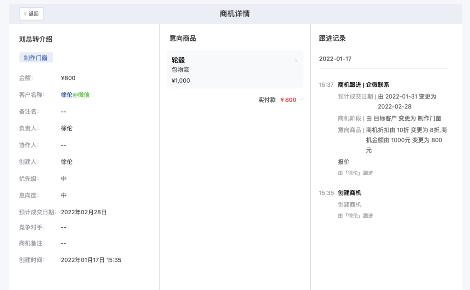Screen dimensions: 470x290
Task: Click the 商机详情 page title
Action: [x=235, y=14]
